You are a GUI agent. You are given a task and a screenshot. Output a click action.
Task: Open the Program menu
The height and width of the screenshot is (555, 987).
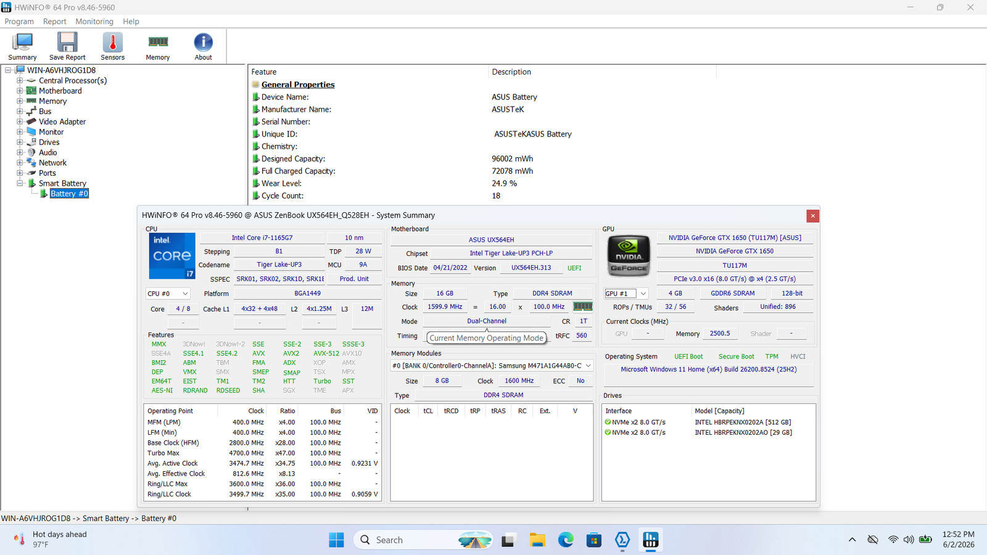coord(19,22)
